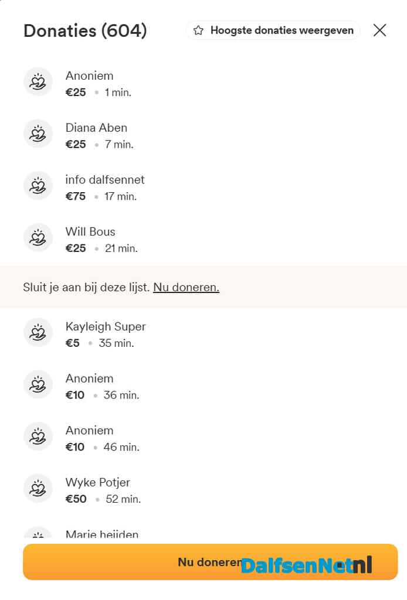
Task: Click the icon beside Anoniem €25 donation
Action: click(x=38, y=81)
